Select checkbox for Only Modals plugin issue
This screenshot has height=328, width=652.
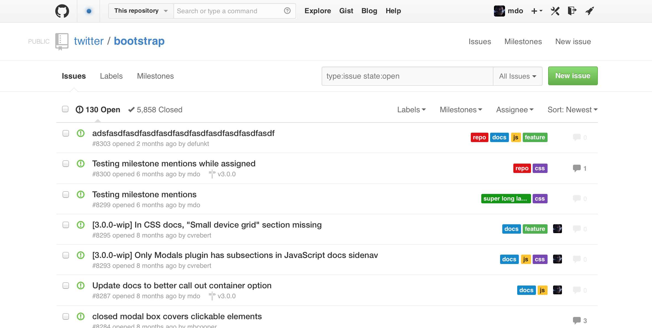coord(66,255)
